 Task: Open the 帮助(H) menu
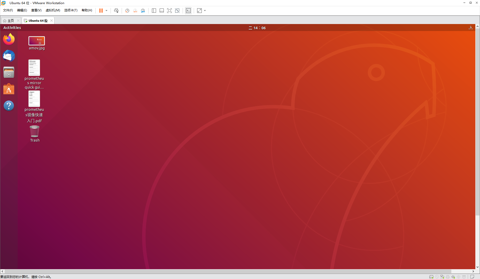click(87, 10)
